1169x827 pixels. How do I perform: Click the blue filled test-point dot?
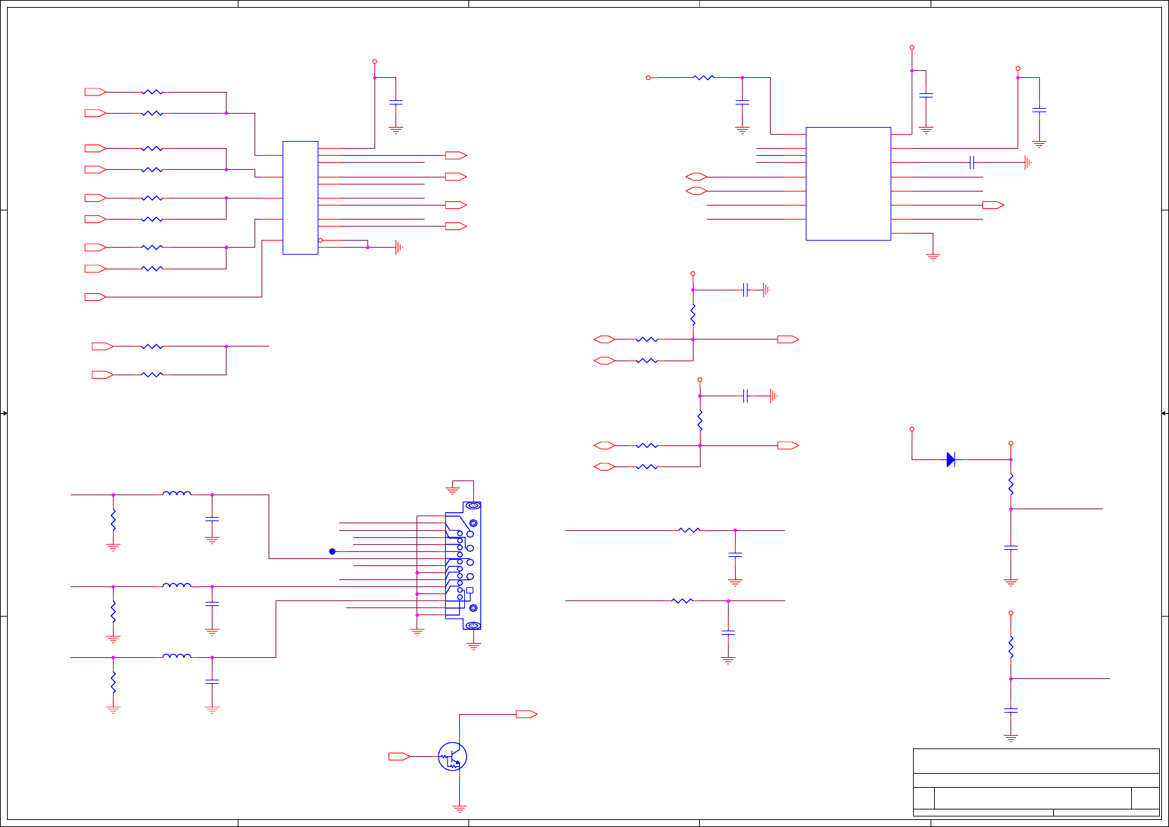pyautogui.click(x=332, y=551)
